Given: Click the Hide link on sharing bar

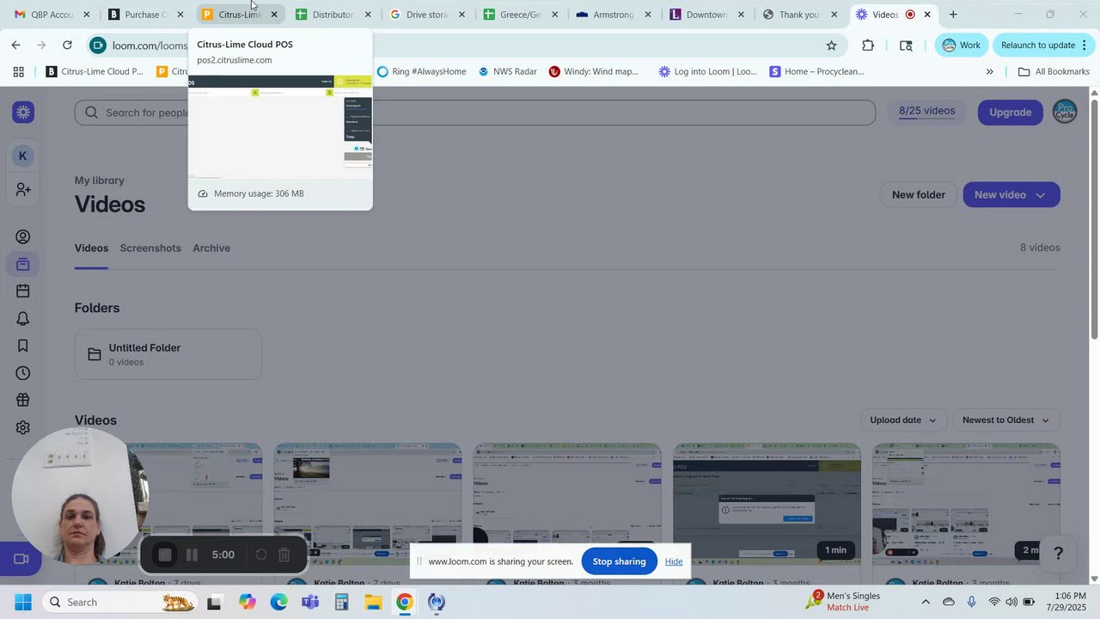Looking at the screenshot, I should coord(674,561).
